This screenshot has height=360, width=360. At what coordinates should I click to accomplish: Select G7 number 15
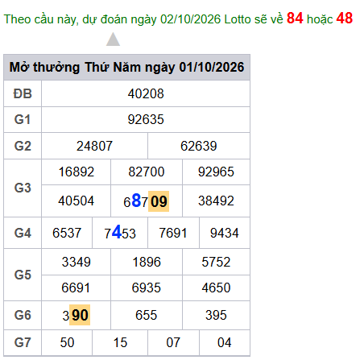point(120,342)
